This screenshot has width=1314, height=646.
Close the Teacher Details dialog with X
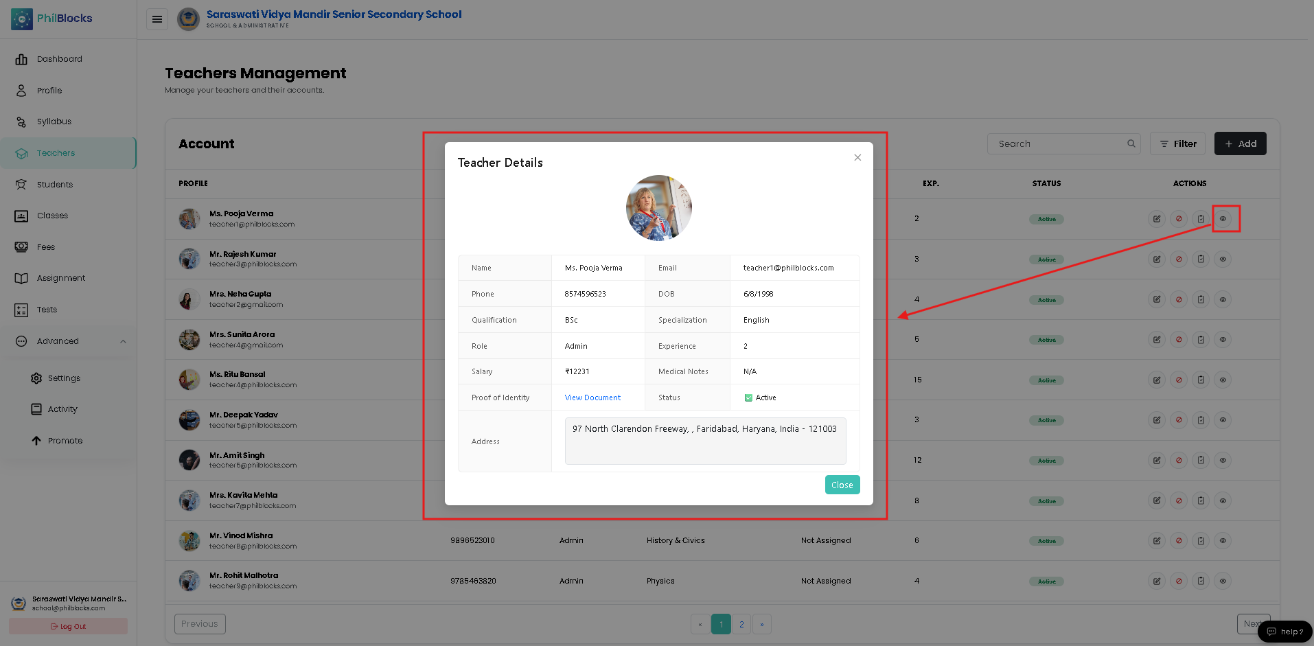coord(857,157)
